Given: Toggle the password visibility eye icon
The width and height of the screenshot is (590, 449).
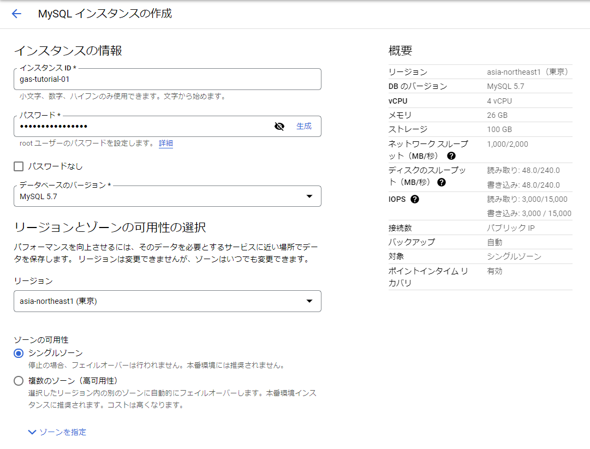Looking at the screenshot, I should coord(279,126).
